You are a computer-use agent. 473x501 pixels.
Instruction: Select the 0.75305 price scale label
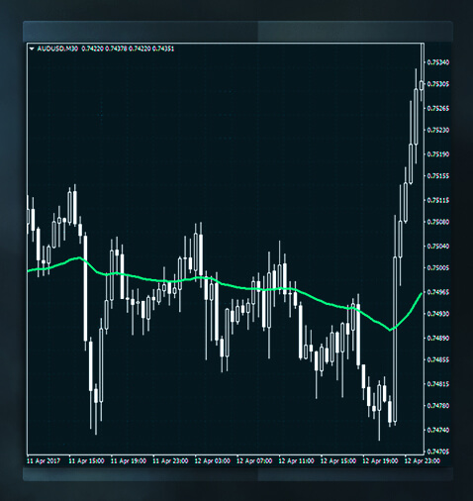point(438,84)
